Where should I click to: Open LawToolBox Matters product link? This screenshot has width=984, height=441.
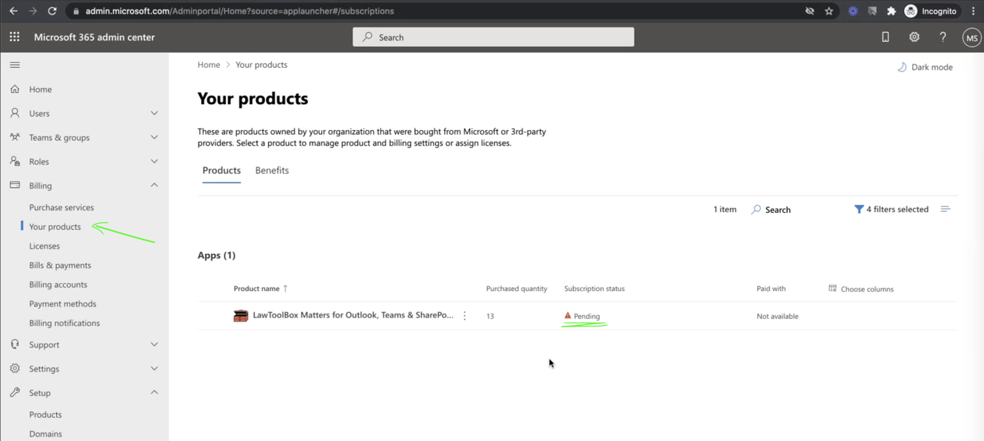coord(353,315)
